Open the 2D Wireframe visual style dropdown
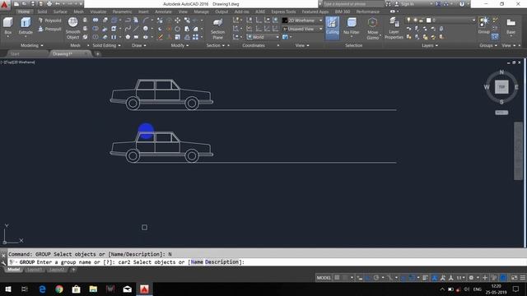The height and width of the screenshot is (296, 527). (302, 21)
